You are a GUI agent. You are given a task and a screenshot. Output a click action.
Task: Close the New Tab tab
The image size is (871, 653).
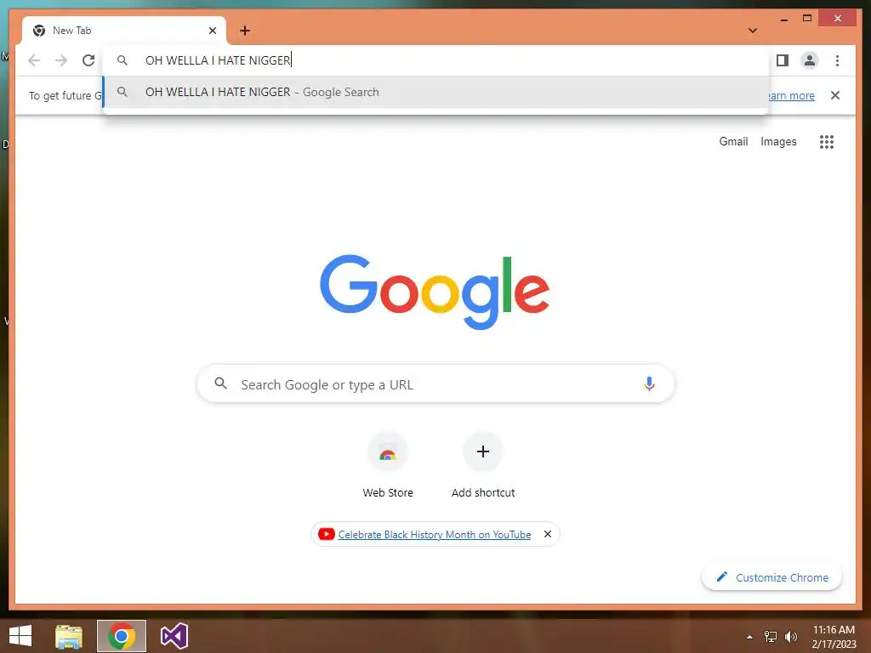pyautogui.click(x=212, y=31)
